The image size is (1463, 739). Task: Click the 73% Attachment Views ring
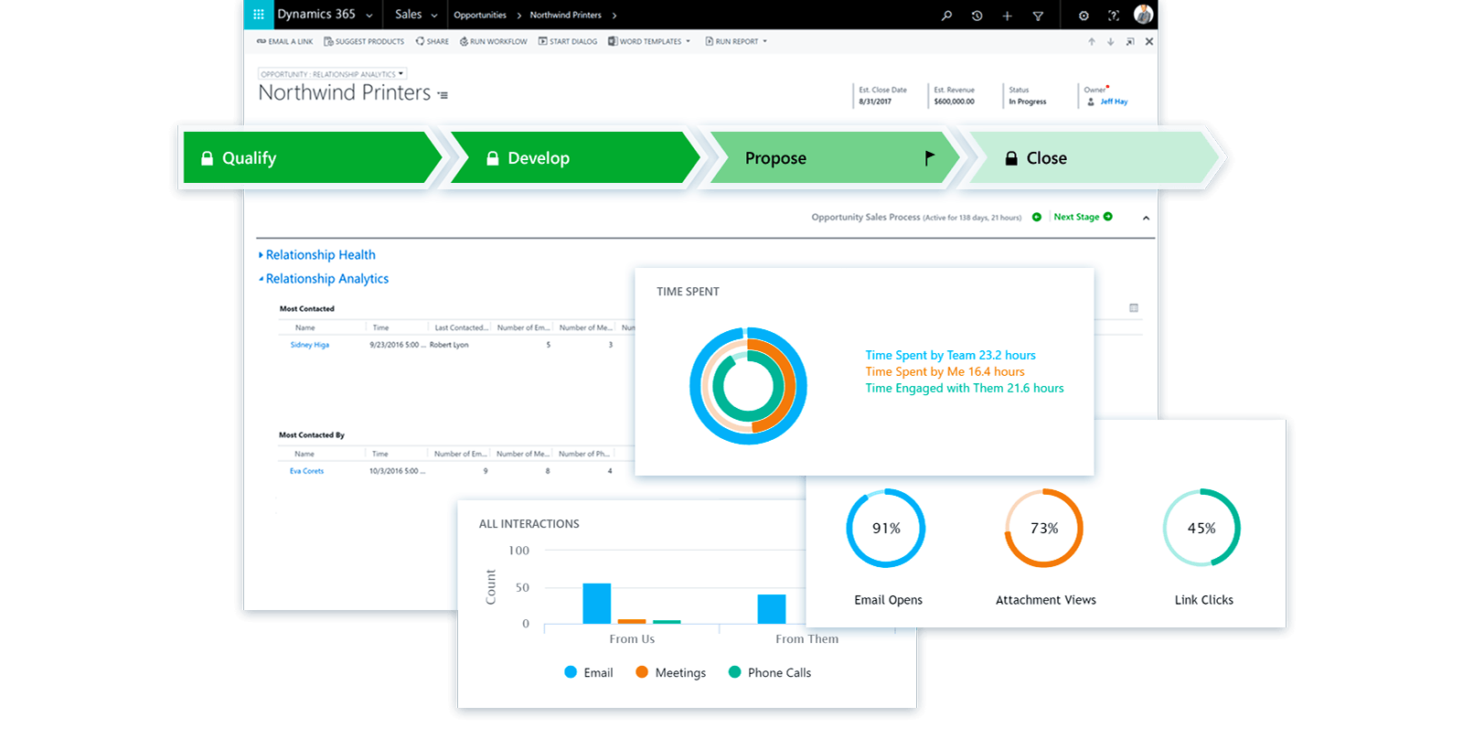[x=1044, y=529]
